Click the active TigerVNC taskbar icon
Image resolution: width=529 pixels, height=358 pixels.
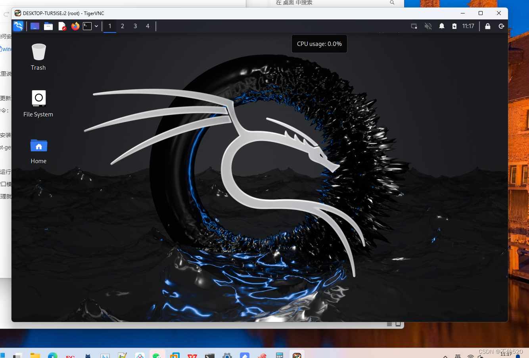297,355
